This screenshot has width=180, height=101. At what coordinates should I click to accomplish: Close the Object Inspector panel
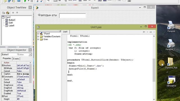pyautogui.click(x=30, y=50)
